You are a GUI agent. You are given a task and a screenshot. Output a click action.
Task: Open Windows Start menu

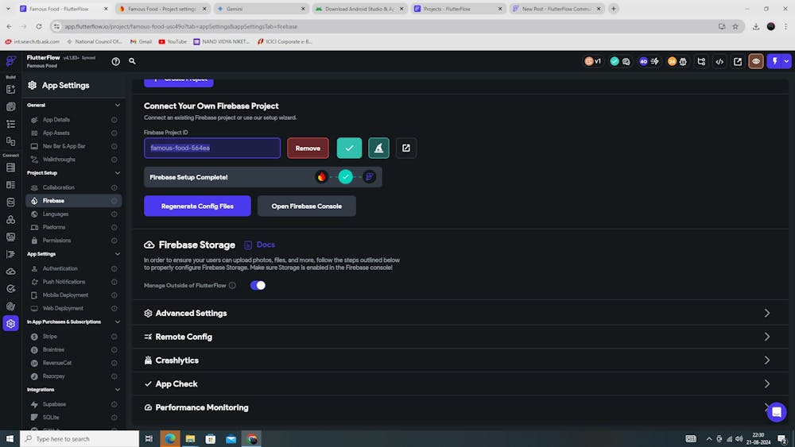pyautogui.click(x=10, y=439)
